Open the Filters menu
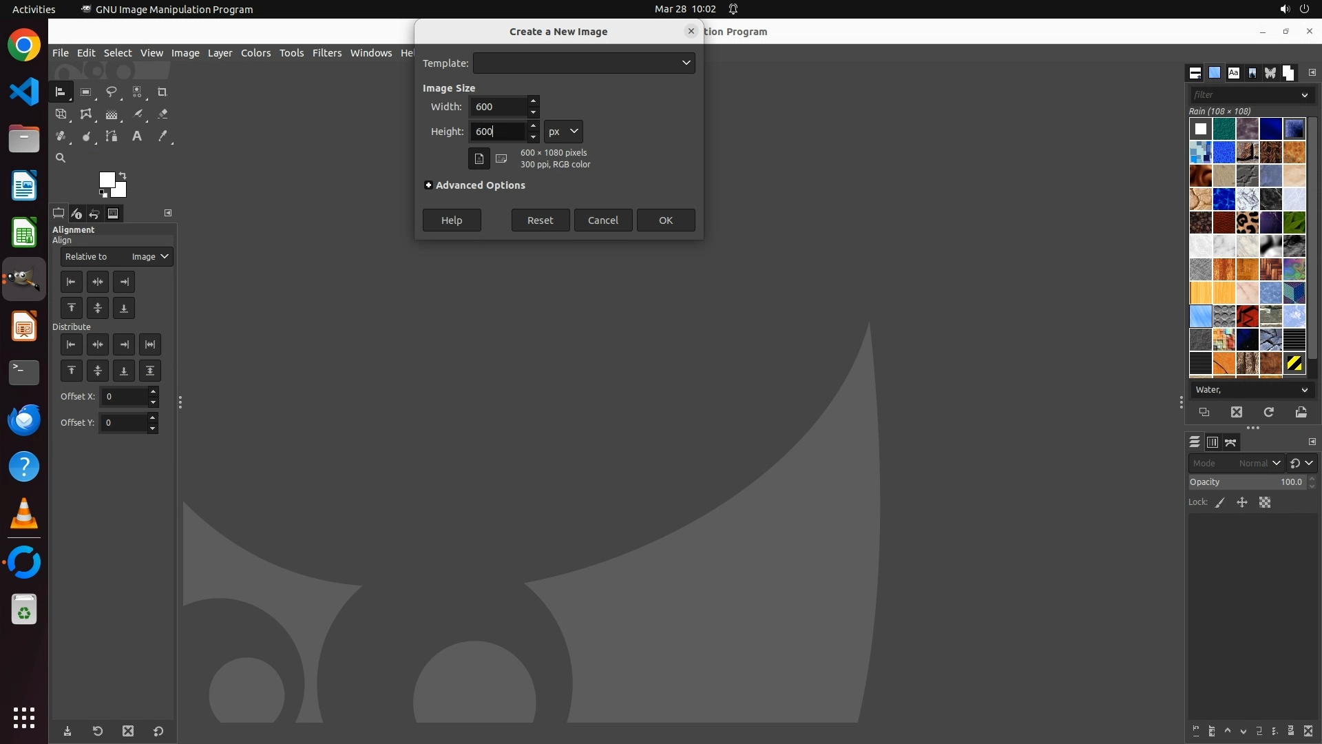The width and height of the screenshot is (1322, 744). [x=326, y=53]
